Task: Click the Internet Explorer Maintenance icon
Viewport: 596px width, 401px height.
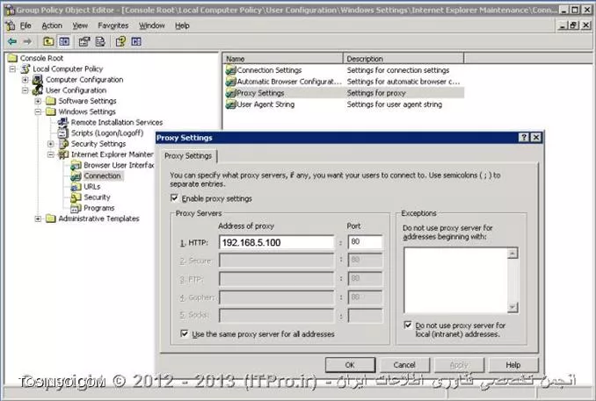Action: click(62, 154)
